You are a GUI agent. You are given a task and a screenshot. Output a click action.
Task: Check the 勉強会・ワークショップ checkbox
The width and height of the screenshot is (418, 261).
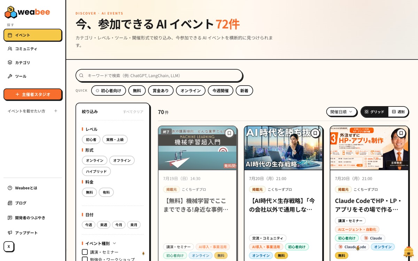click(x=85, y=259)
